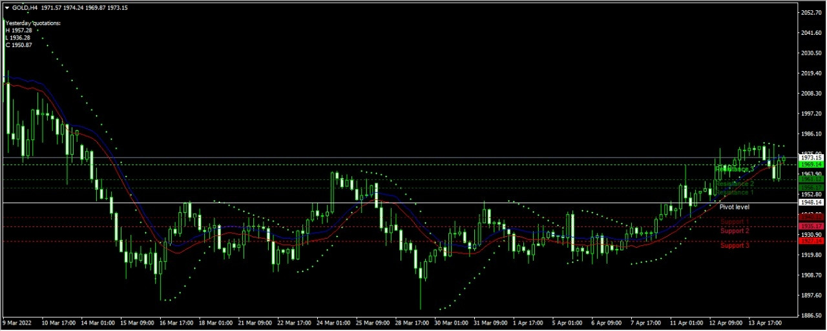Click the '13 Apr 17:00' time axis label
The image size is (827, 331).
pos(766,322)
